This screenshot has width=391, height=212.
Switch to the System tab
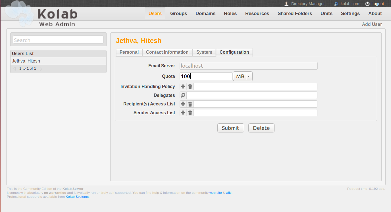pyautogui.click(x=204, y=52)
